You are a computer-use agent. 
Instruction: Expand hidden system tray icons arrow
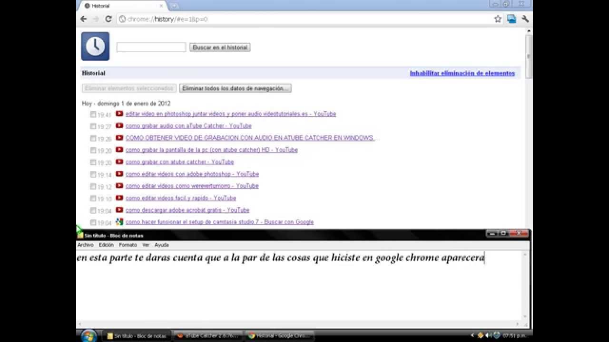tap(472, 335)
